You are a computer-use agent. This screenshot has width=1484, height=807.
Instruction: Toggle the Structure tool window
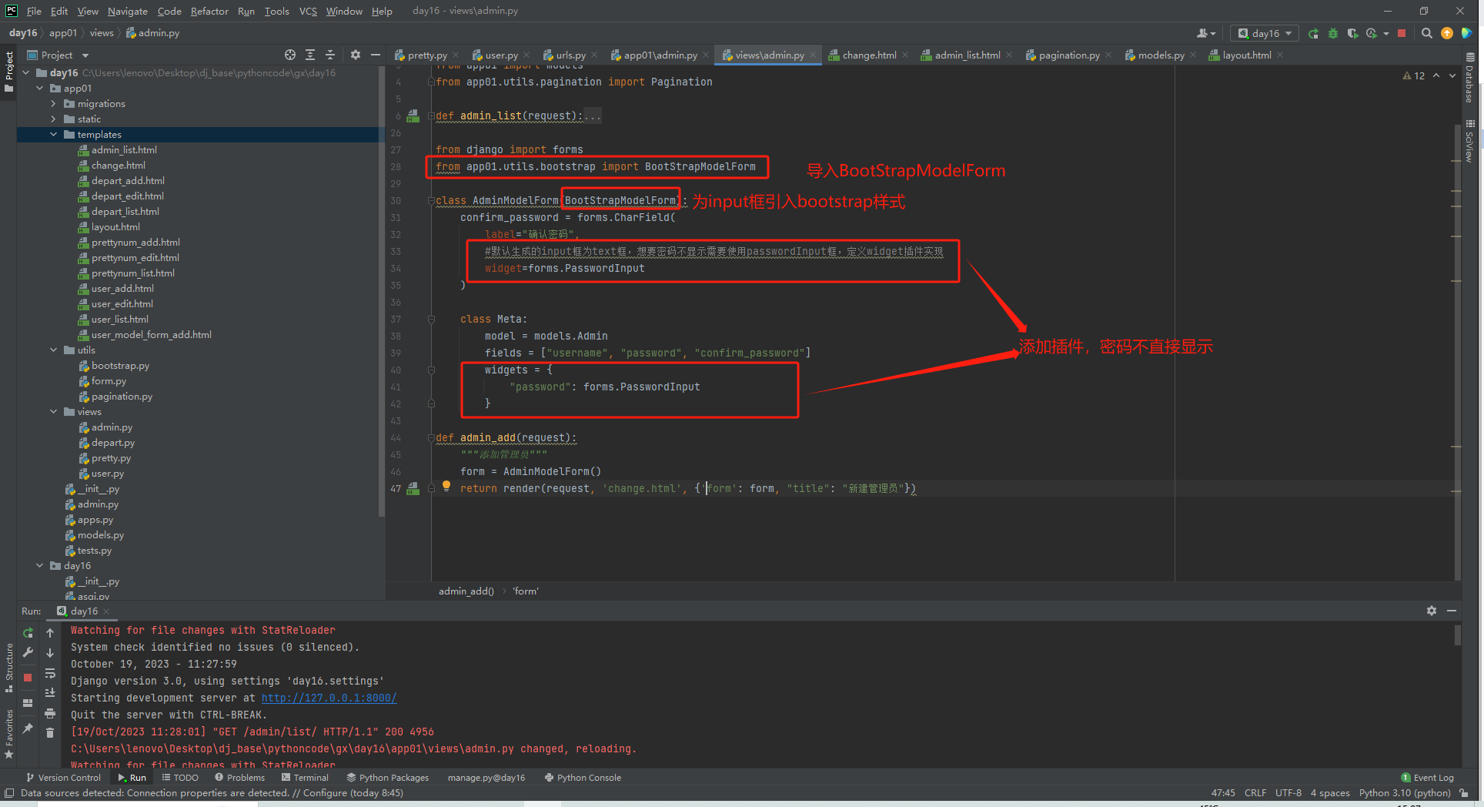(x=8, y=667)
